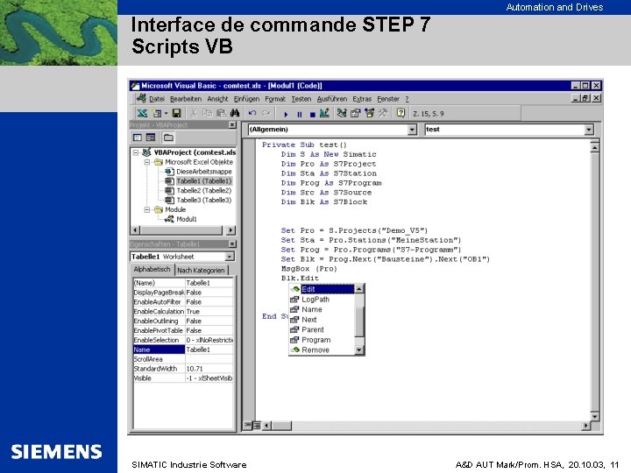631x473 pixels.
Task: Toggle Folders icon in the Project panel
Action: point(168,138)
